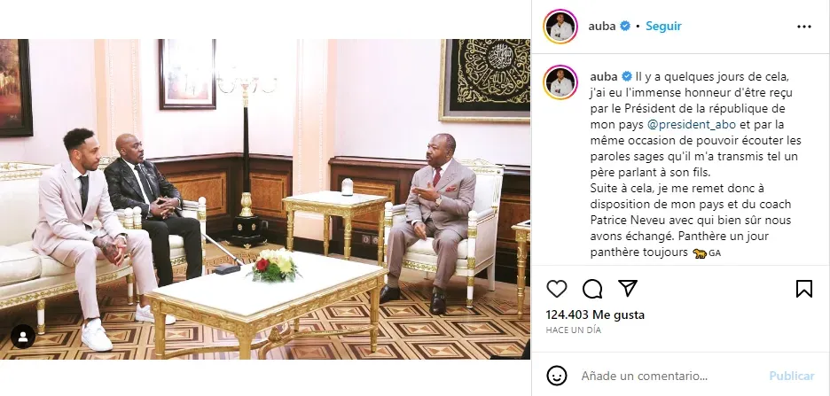830x396 pixels.
Task: Open auba profile picture in the header
Action: point(560,27)
